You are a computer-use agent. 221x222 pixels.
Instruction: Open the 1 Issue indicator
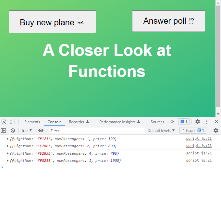click(193, 130)
